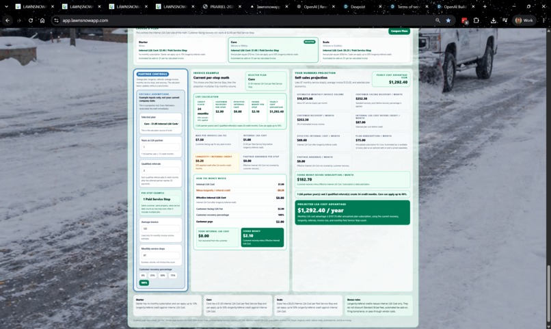Viewport: 551px width, 329px height.
Task: Close the OpenAI | Rew tab
Action: tap(333, 6)
